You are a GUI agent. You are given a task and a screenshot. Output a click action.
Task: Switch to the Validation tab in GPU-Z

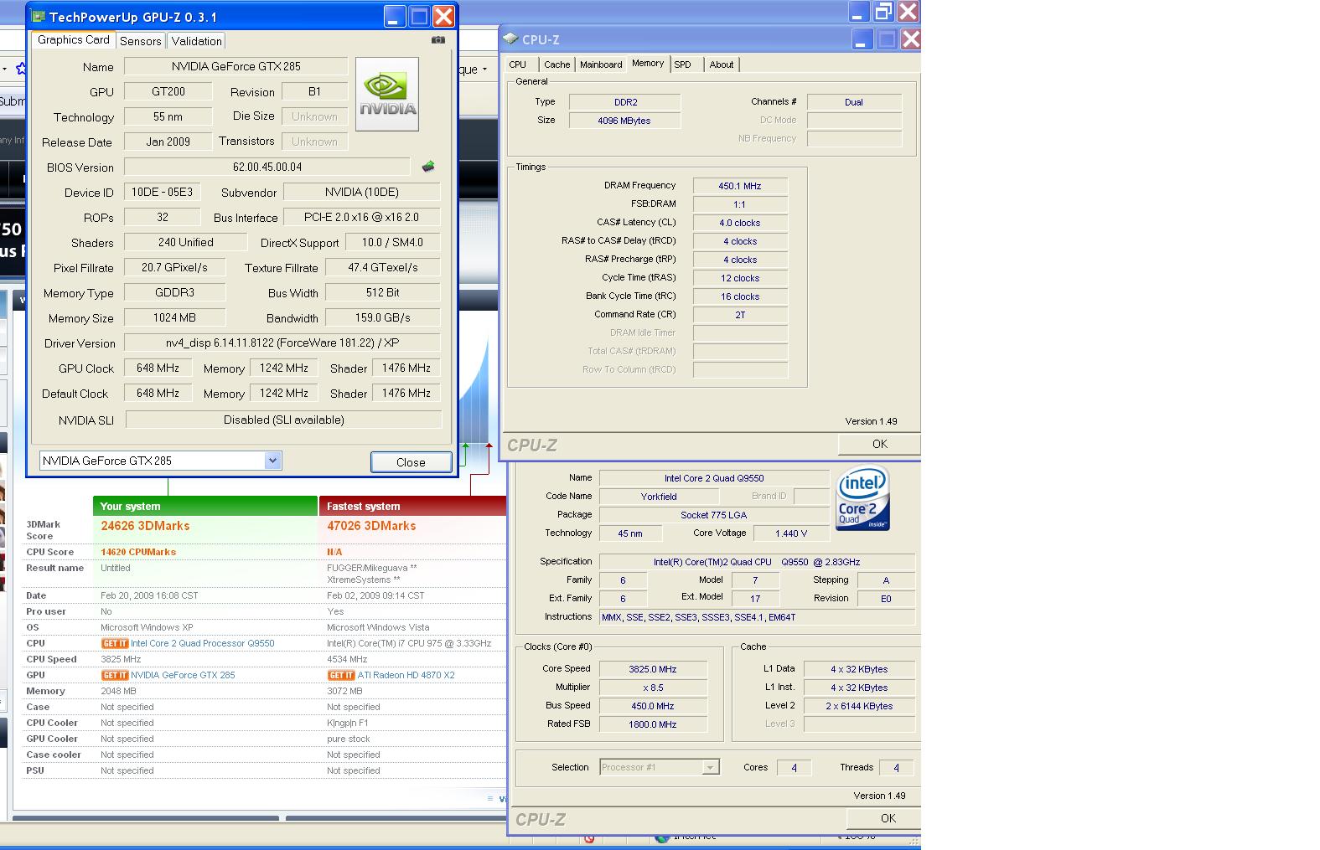coord(197,41)
